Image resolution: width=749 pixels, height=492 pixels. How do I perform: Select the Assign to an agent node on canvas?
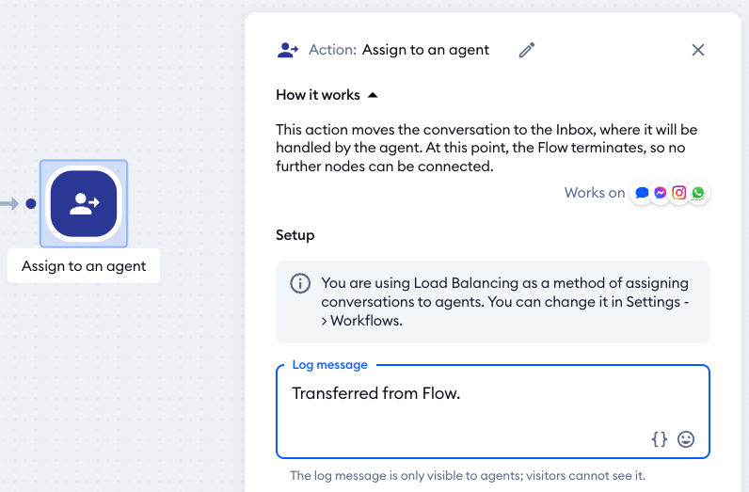pyautogui.click(x=84, y=203)
